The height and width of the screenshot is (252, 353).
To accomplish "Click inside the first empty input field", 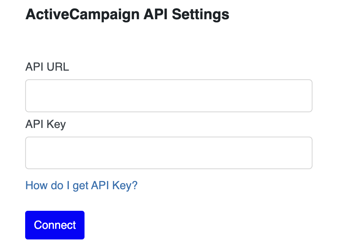I will click(169, 96).
